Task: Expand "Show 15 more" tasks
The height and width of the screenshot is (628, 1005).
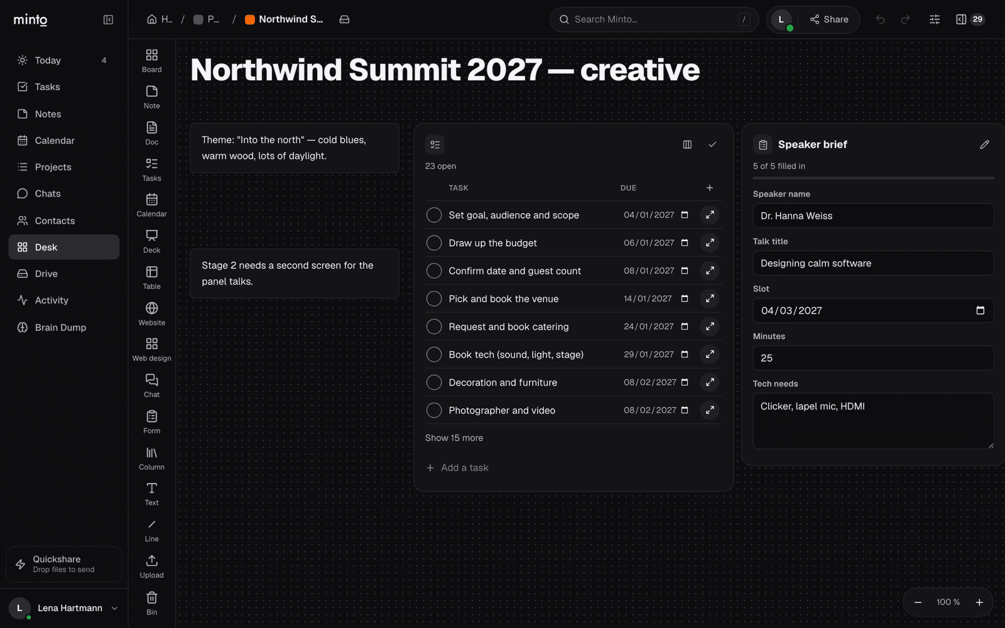Action: [x=454, y=438]
